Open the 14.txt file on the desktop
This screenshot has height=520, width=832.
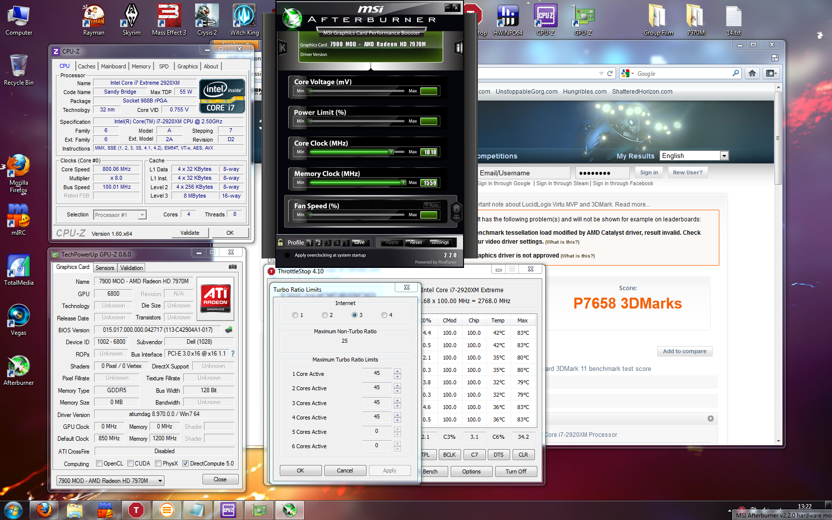pos(733,21)
